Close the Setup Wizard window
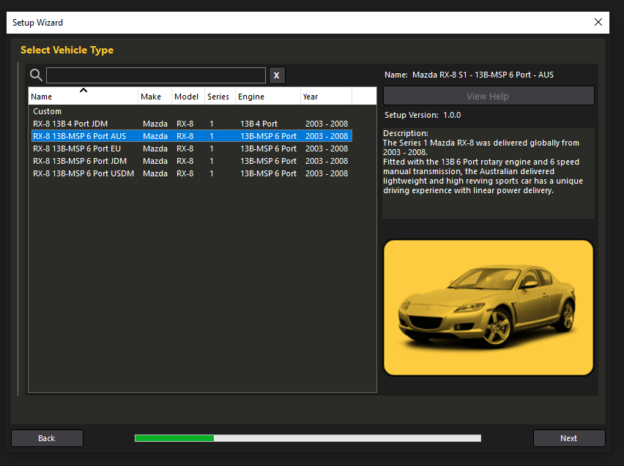This screenshot has height=466, width=624. pos(598,22)
